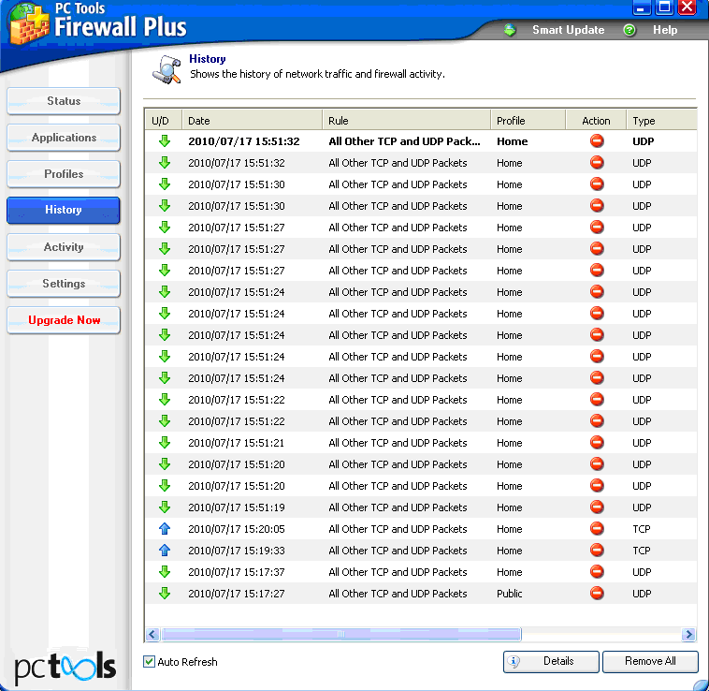Click the horizontal scrollbar thumb
This screenshot has height=691, width=709.
341,635
